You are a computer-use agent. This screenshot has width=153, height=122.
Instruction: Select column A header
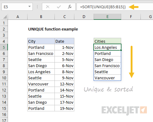pyautogui.click(x=18, y=16)
